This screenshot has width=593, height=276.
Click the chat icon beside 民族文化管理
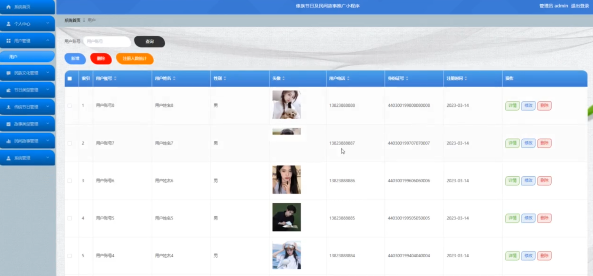click(x=8, y=73)
